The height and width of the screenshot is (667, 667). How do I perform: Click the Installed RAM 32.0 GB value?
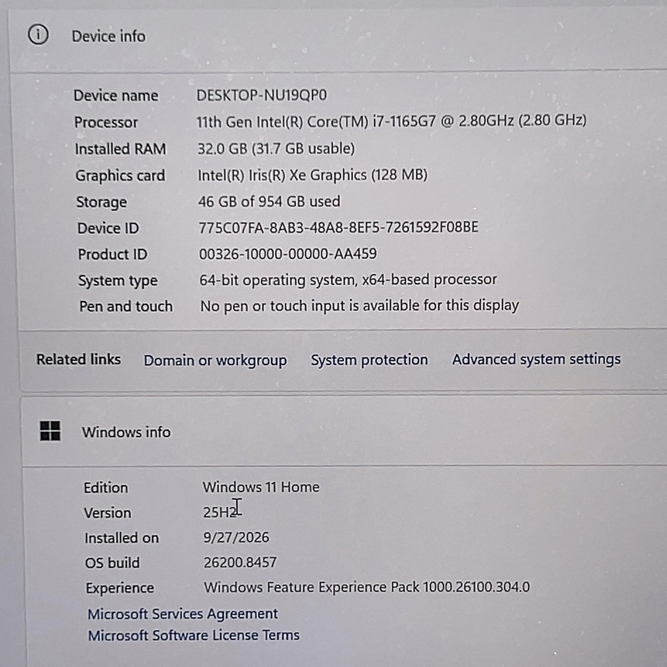[276, 148]
